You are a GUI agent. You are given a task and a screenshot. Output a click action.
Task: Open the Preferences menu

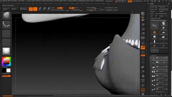66,4
